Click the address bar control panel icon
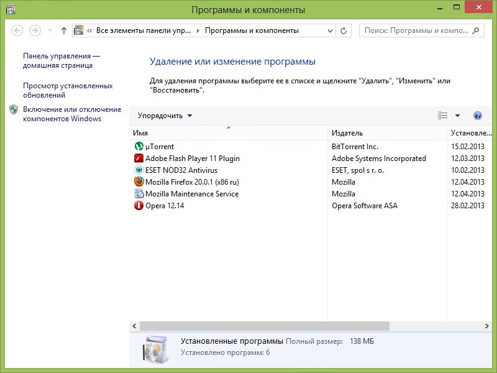This screenshot has width=497, height=373. click(78, 30)
